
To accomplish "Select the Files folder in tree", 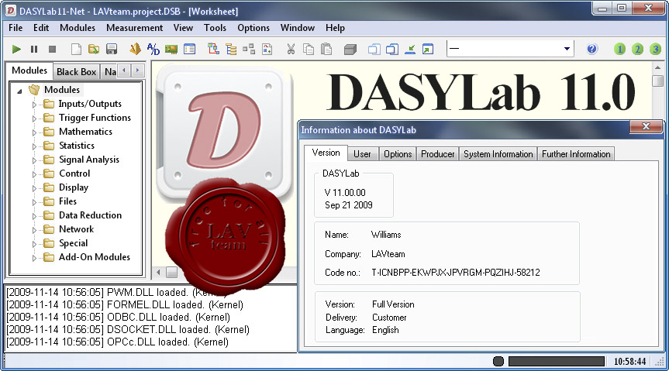I will 67,201.
